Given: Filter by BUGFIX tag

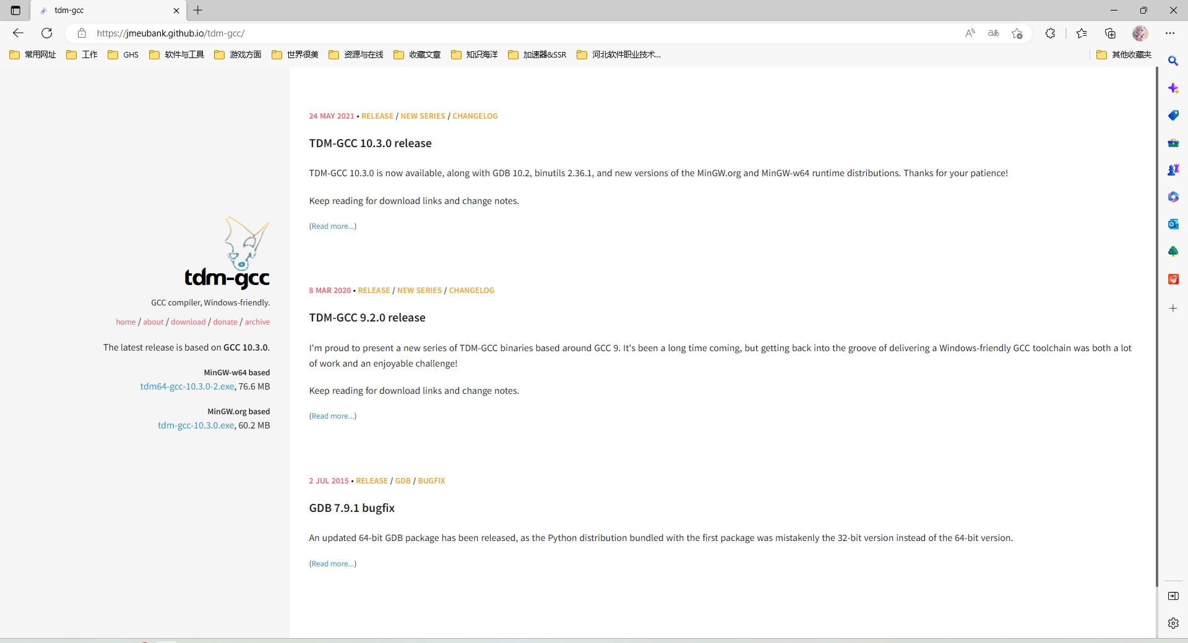Looking at the screenshot, I should 431,481.
